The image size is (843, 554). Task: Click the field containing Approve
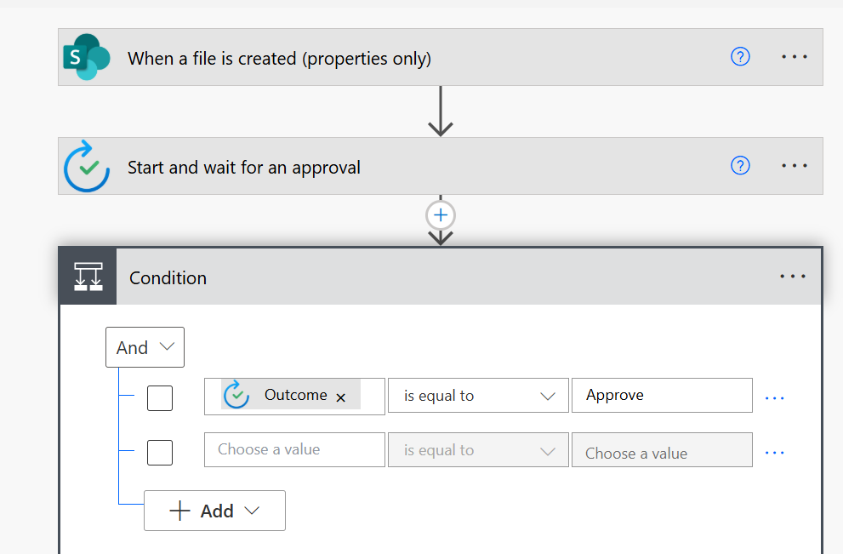click(x=662, y=396)
